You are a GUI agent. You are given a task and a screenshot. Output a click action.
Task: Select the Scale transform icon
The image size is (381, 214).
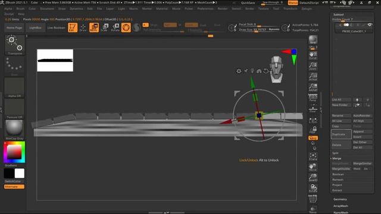[105, 28]
